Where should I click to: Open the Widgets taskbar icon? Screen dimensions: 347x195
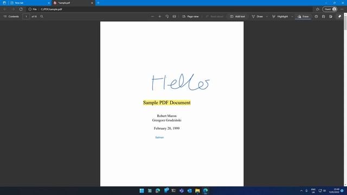[x=150, y=191]
